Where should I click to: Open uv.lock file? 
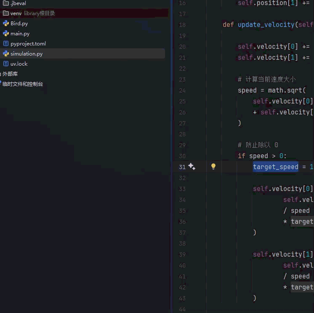pyautogui.click(x=19, y=64)
